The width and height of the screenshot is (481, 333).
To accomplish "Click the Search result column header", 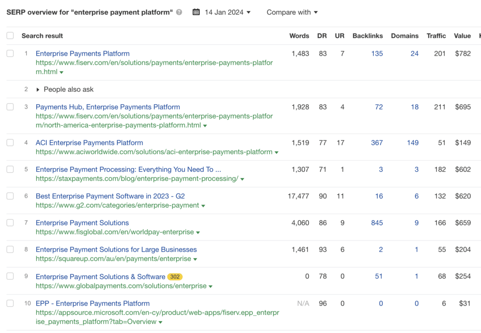I will (42, 36).
